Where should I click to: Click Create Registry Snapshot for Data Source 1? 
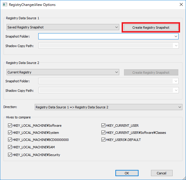pos(151,28)
